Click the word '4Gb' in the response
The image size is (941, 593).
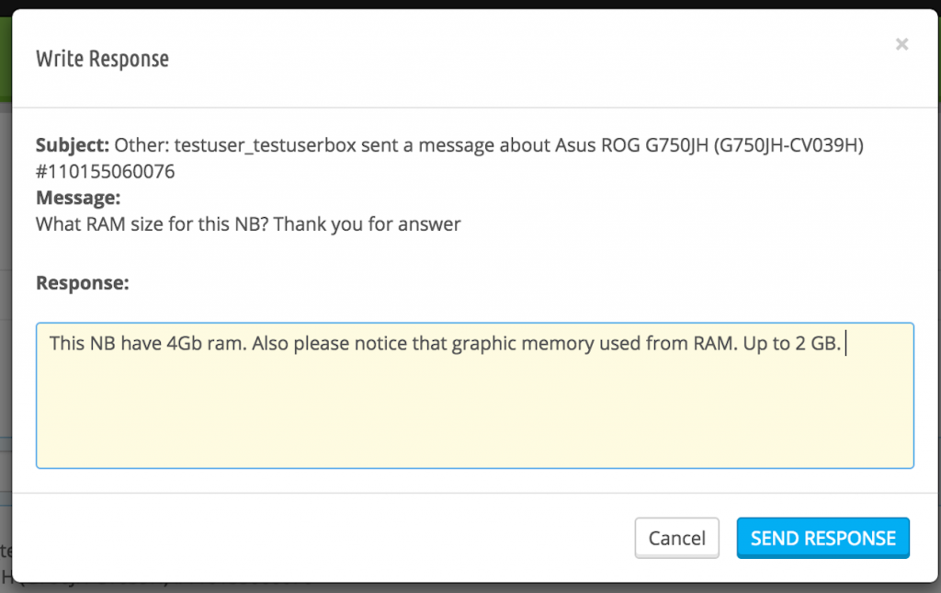coord(184,343)
